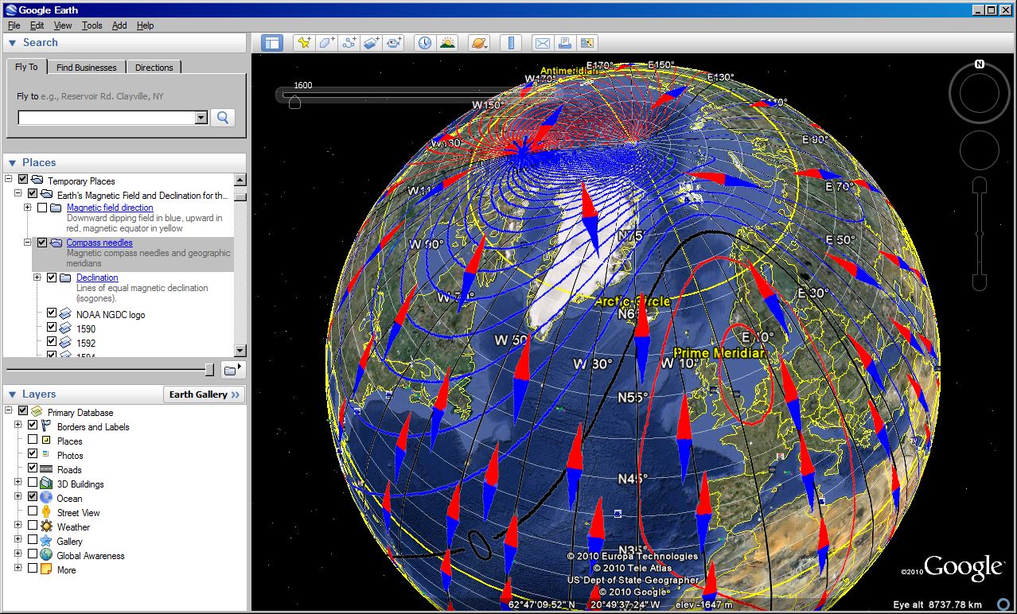Screen dimensions: 1017x614
Task: Hide the sidebar with the panel icon
Action: [272, 43]
